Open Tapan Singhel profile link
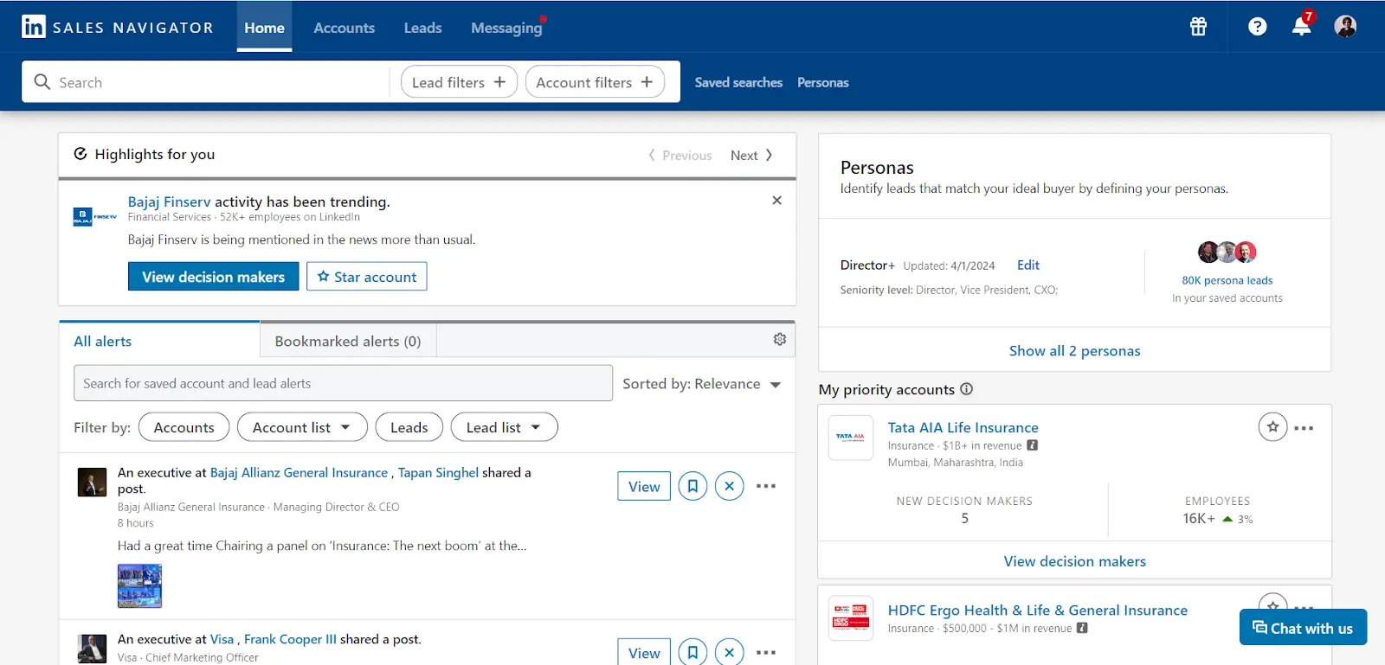 438,472
